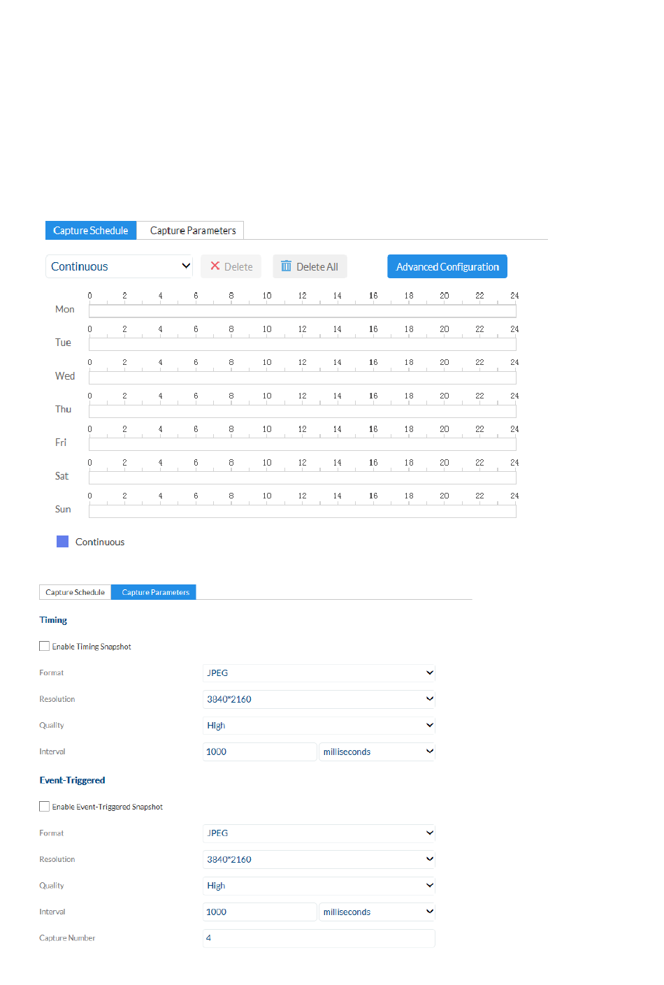The height and width of the screenshot is (985, 664).
Task: Click the Sunday schedule timeline bar
Action: tap(302, 512)
